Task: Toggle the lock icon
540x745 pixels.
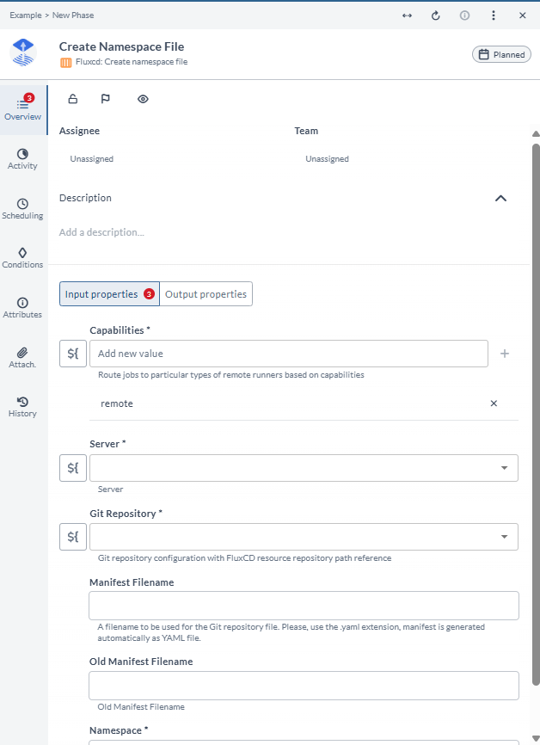Action: coord(73,99)
